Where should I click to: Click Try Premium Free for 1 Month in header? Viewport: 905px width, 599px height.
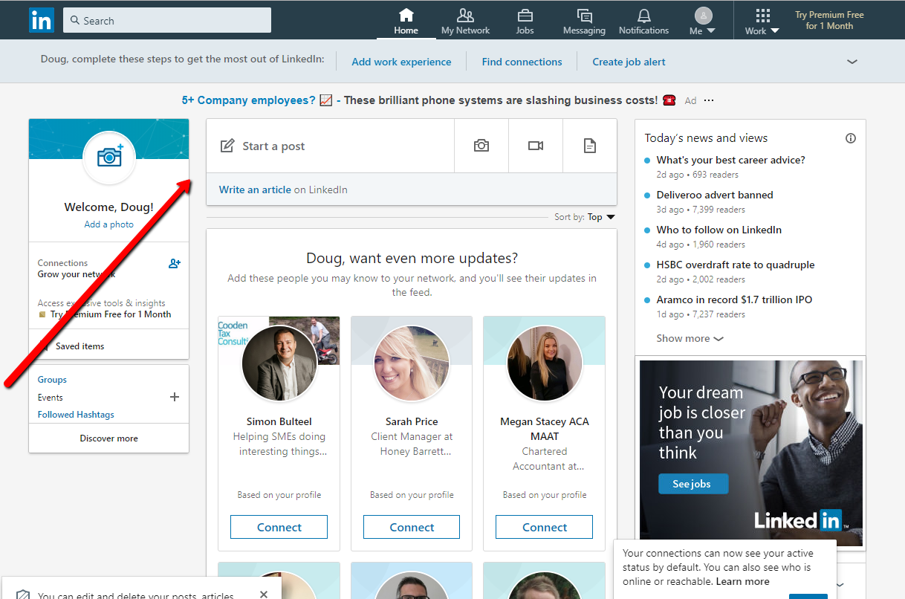829,20
